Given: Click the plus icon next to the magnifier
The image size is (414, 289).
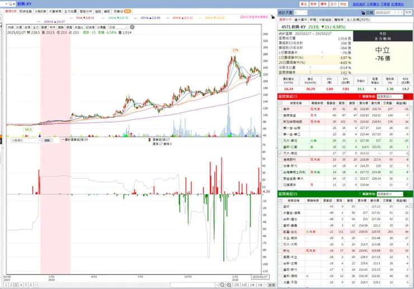Looking at the screenshot, I should (x=14, y=4).
